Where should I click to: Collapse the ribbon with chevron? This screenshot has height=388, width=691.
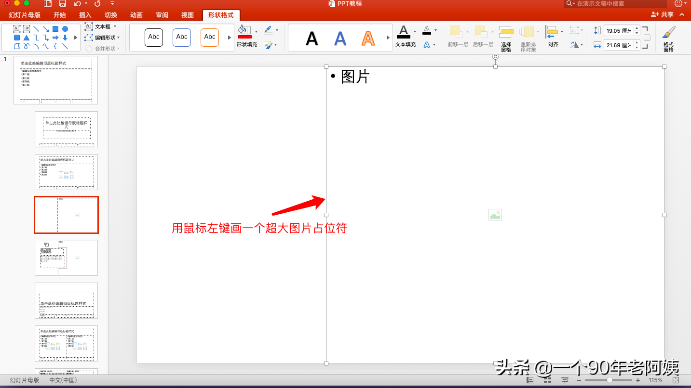pos(682,15)
